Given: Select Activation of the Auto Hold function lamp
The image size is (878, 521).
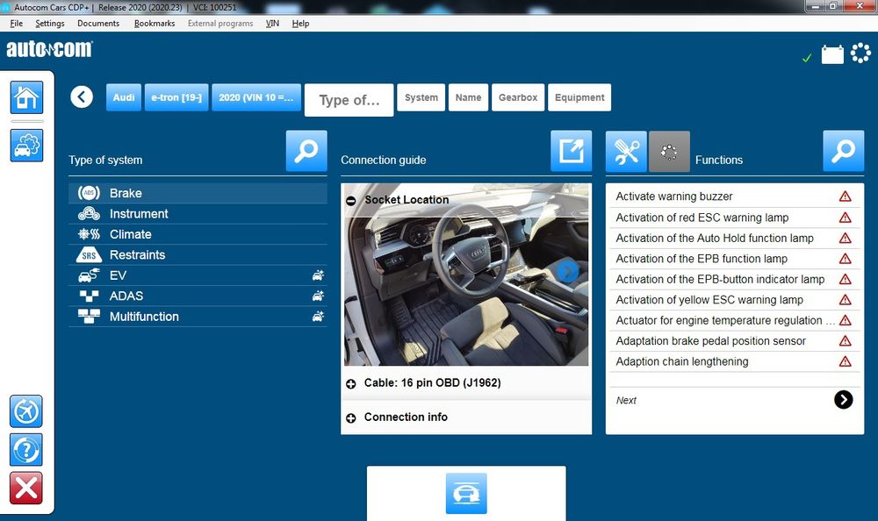Looking at the screenshot, I should pos(734,238).
